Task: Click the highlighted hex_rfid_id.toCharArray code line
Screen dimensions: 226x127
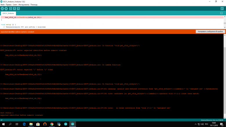Action: pos(112,17)
